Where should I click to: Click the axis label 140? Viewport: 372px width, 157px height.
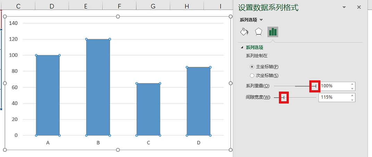(x=14, y=23)
